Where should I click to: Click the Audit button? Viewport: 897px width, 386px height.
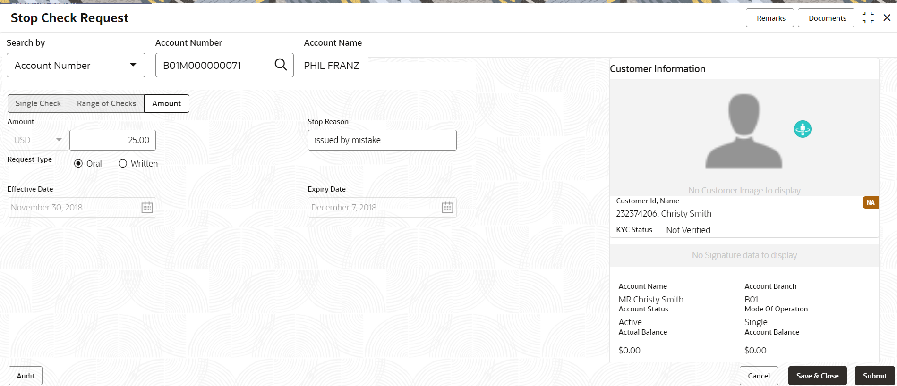26,376
